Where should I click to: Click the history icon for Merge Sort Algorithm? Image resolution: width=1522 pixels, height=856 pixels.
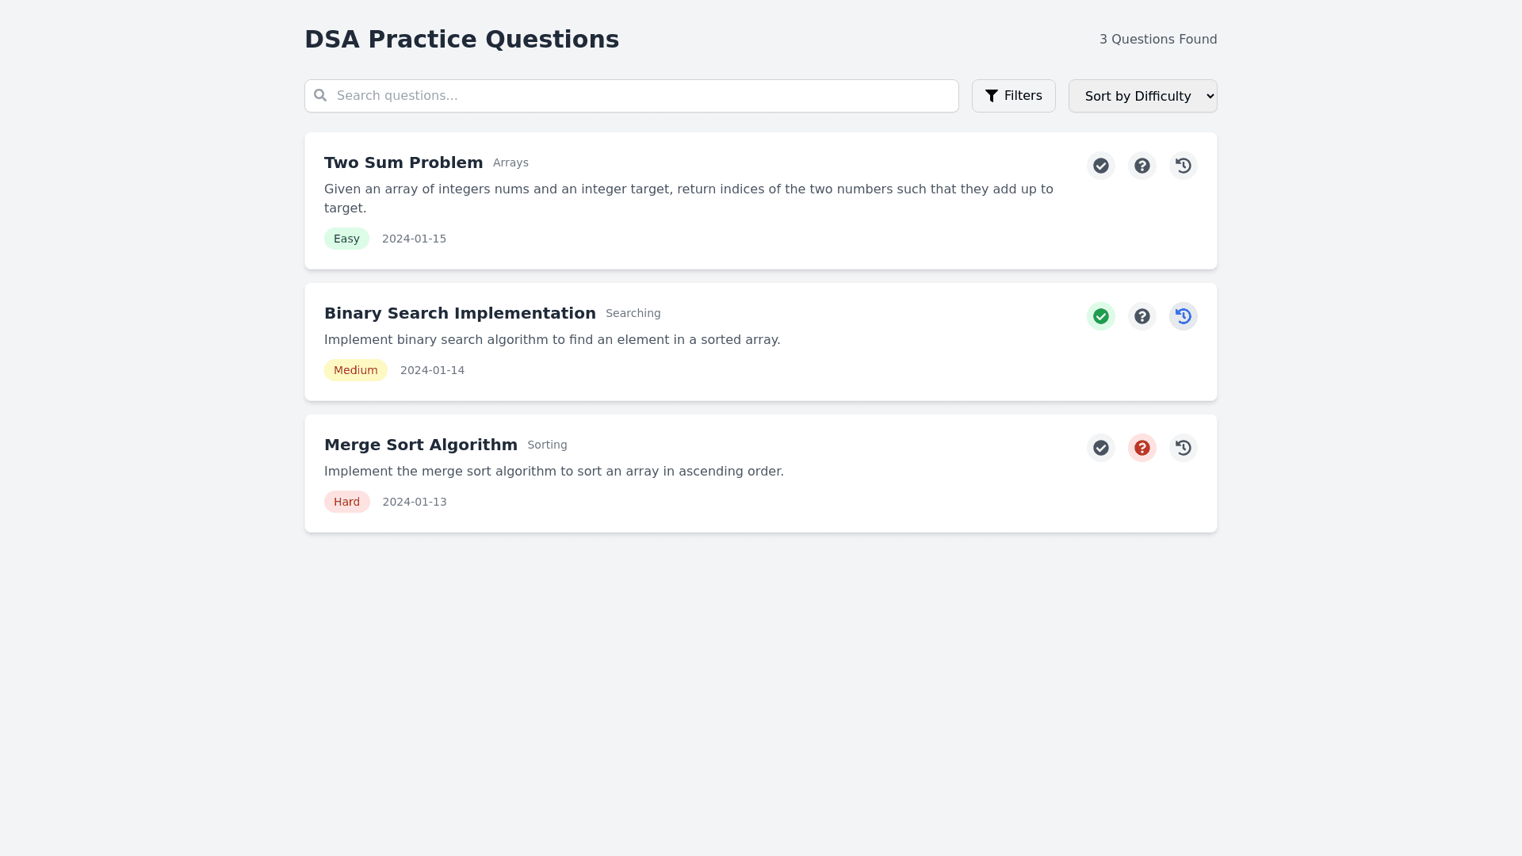tap(1183, 448)
